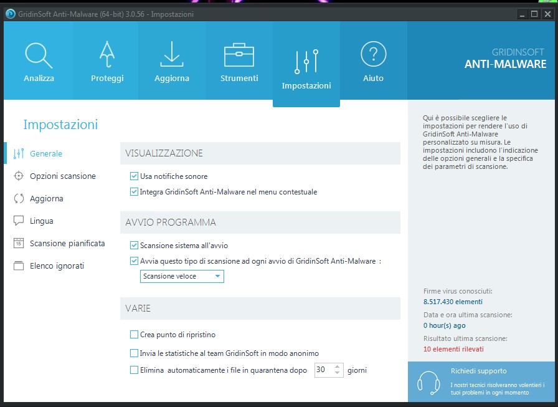The image size is (558, 407).
Task: Click the Analizza label in top navigation
Action: (39, 78)
